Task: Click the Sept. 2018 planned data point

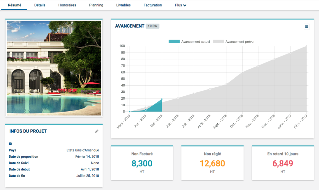Action: pos(226,84)
